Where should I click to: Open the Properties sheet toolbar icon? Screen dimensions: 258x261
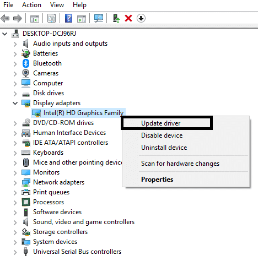(x=51, y=18)
